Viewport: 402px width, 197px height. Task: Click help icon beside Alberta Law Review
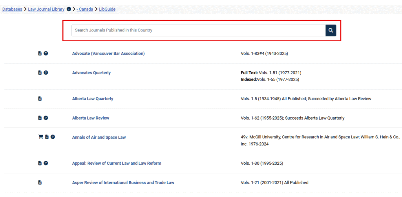(x=46, y=118)
